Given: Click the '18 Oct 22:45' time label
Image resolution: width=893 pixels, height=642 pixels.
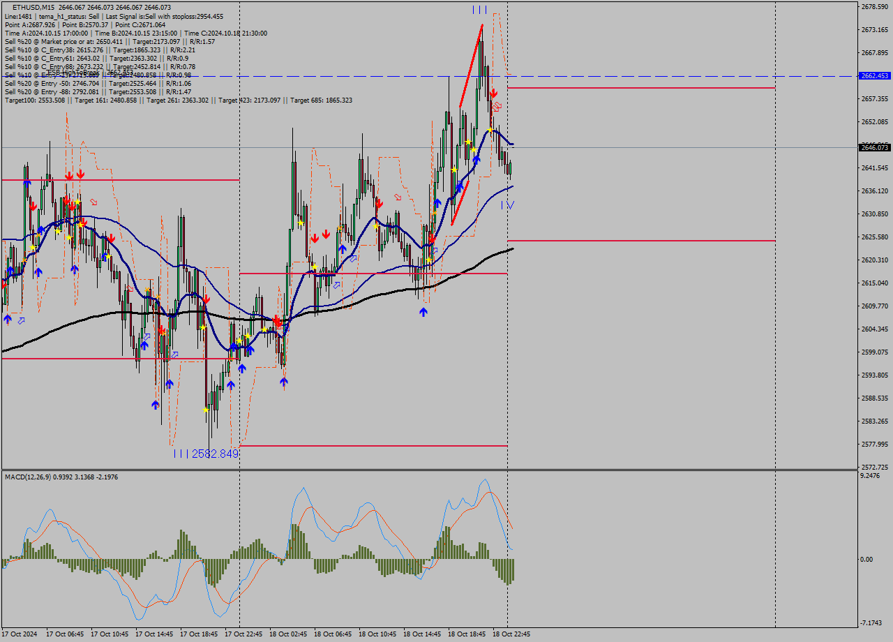Looking at the screenshot, I should coord(511,634).
